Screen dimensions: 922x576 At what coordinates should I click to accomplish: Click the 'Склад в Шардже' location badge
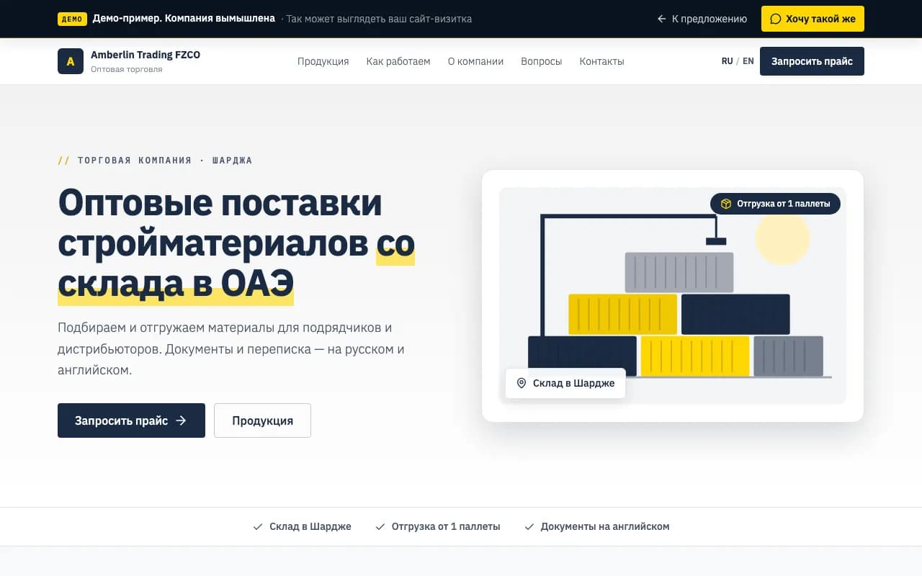click(565, 383)
